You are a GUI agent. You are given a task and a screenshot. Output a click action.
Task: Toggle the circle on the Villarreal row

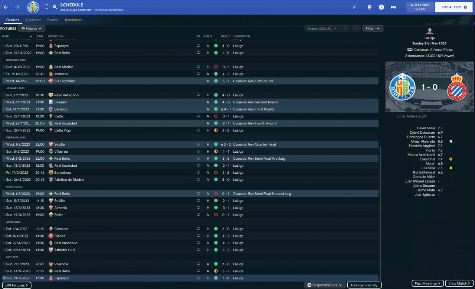[4, 152]
